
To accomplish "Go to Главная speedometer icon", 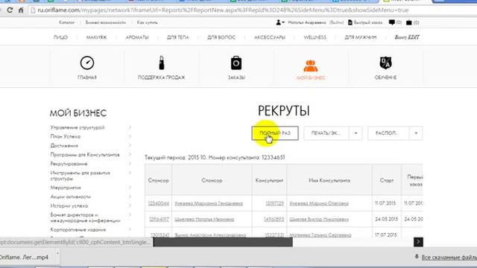I will 87,63.
